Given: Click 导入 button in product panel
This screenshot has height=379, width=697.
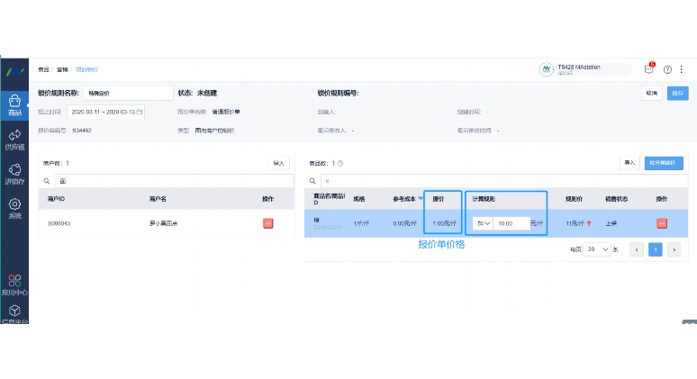Looking at the screenshot, I should tap(629, 163).
